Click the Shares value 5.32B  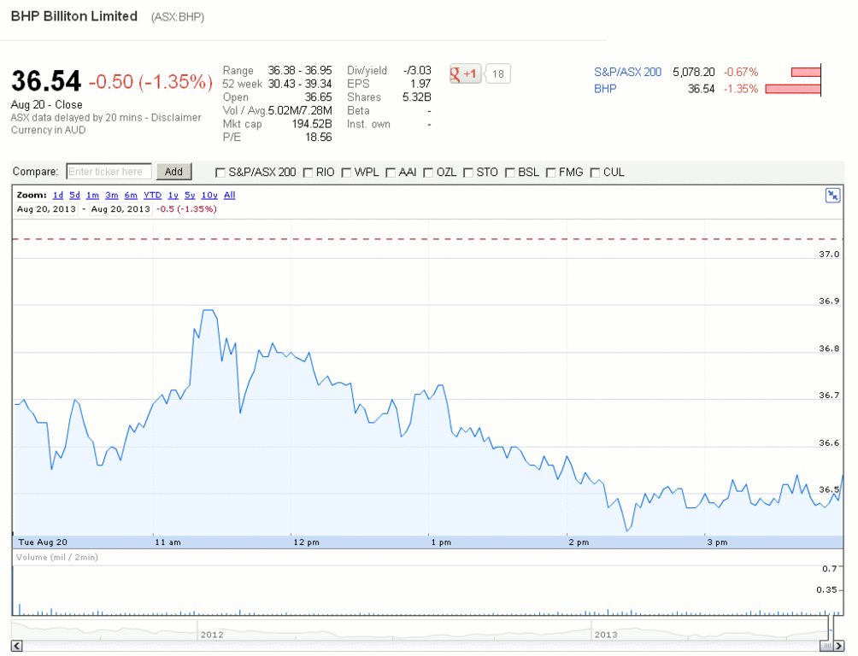[x=416, y=97]
